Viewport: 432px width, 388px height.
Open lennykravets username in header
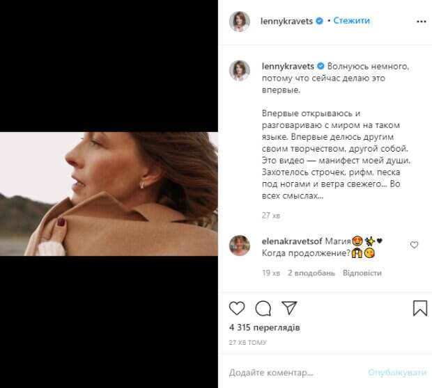coord(286,21)
